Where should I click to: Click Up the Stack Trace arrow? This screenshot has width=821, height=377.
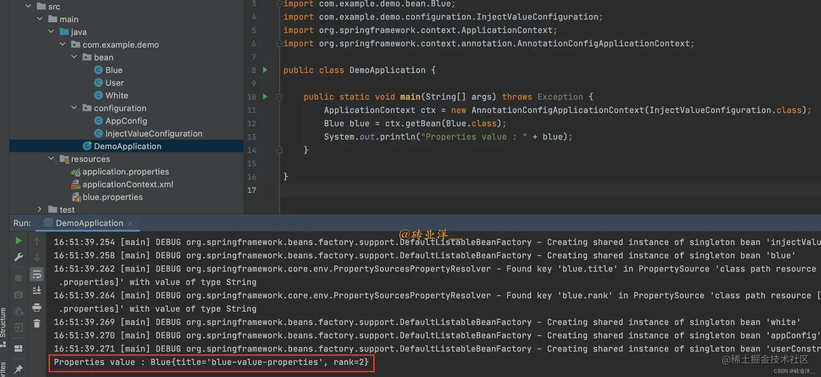pos(37,241)
